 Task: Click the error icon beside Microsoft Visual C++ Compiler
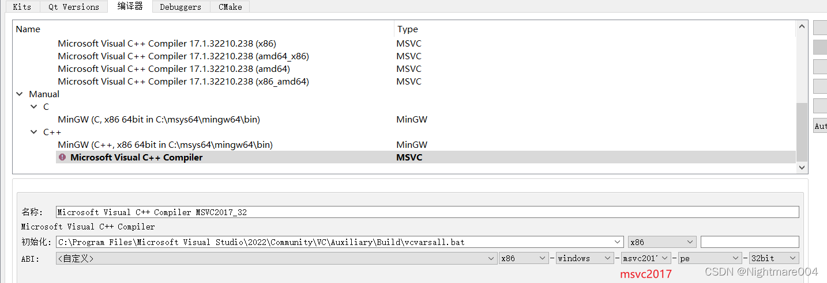(x=62, y=157)
